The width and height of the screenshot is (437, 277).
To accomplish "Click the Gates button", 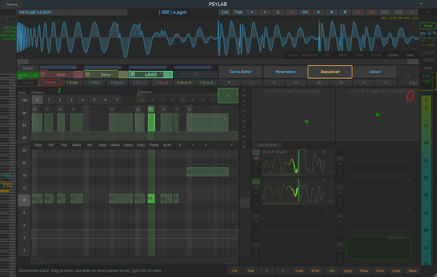I will 77,145.
